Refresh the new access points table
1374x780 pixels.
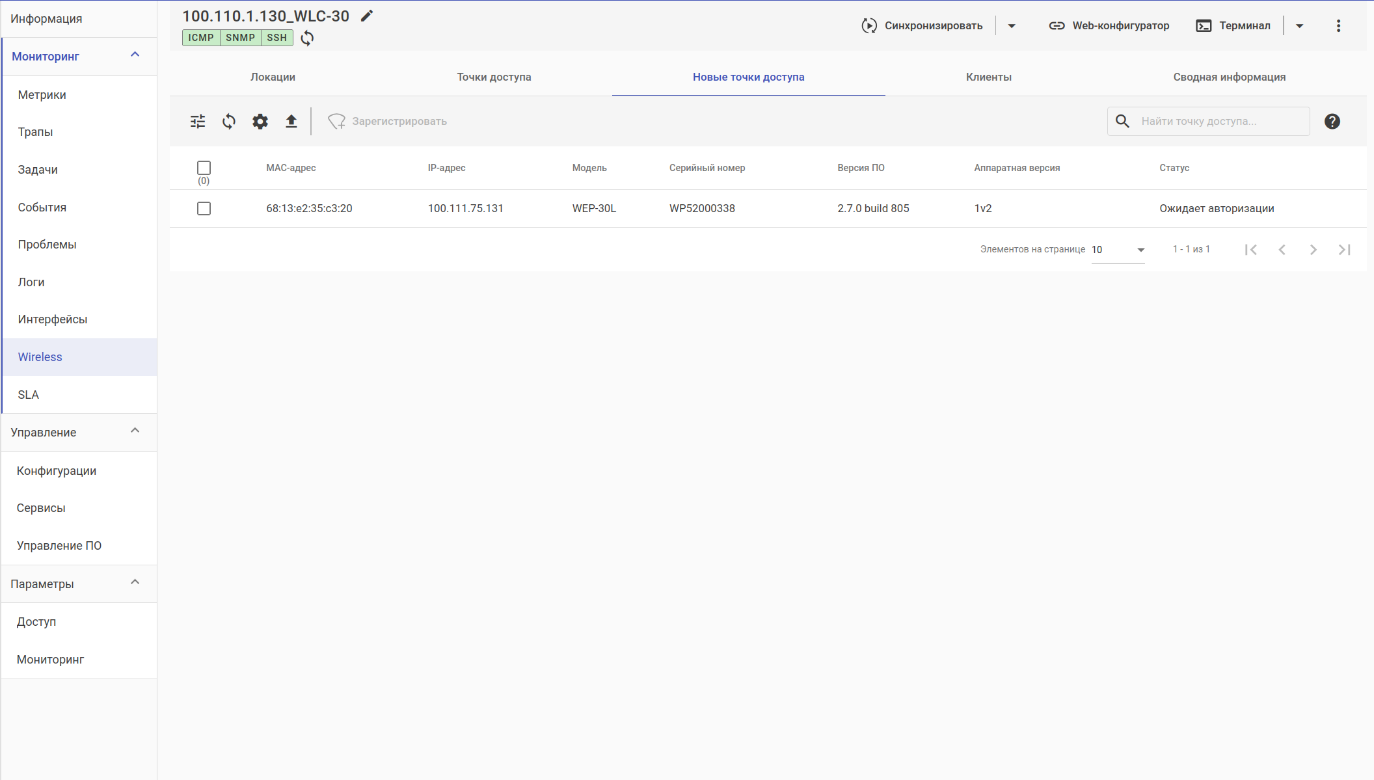229,122
